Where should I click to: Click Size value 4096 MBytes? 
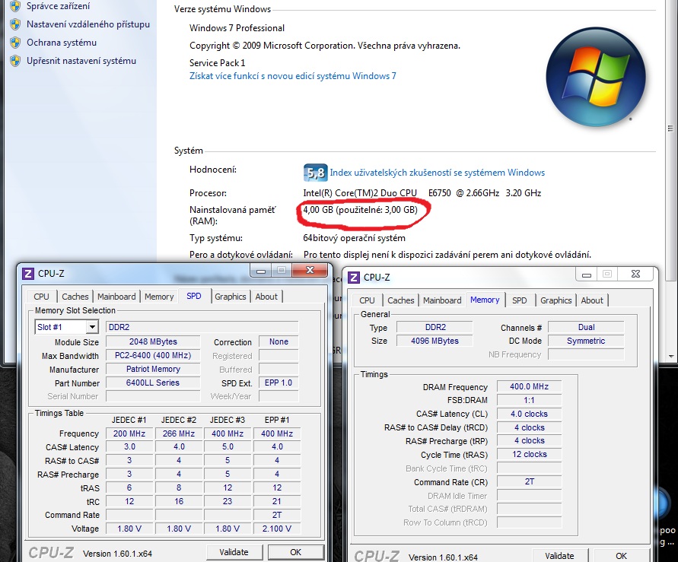click(x=434, y=341)
